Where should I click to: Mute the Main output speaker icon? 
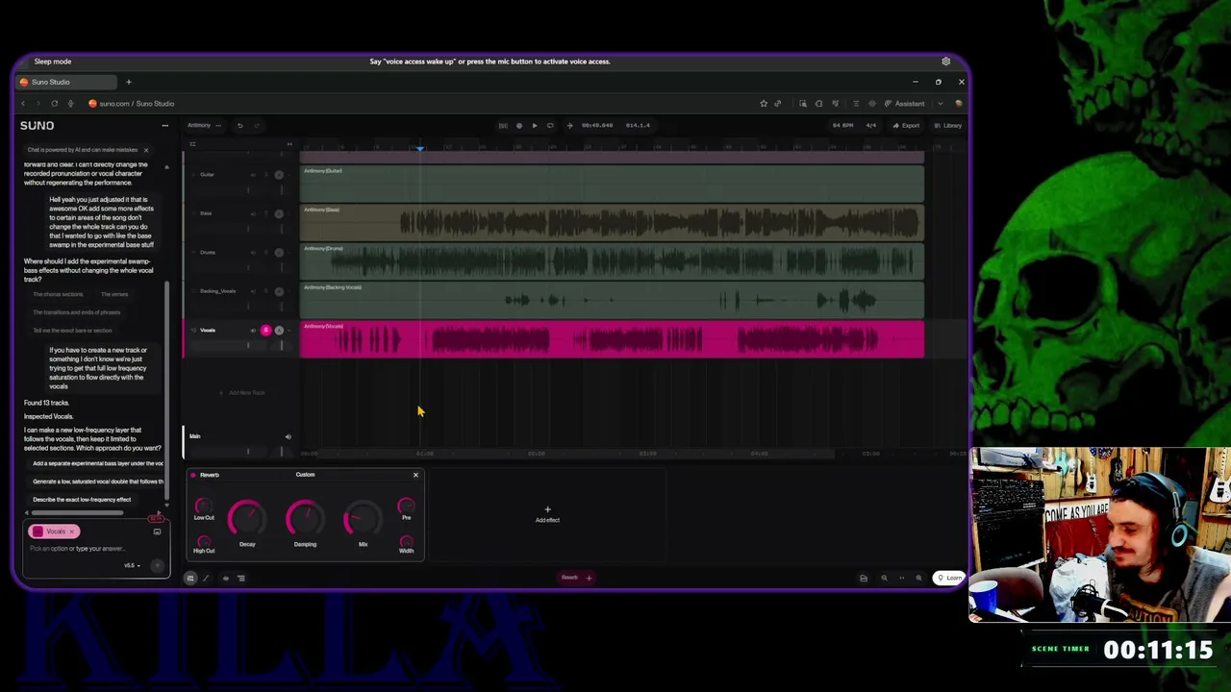(x=288, y=437)
